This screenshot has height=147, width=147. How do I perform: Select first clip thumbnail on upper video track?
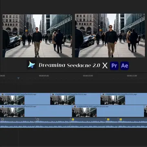[x=12, y=100]
